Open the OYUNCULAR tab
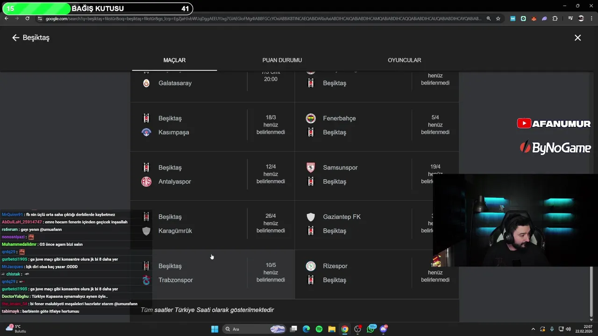The width and height of the screenshot is (598, 336). coord(405,60)
